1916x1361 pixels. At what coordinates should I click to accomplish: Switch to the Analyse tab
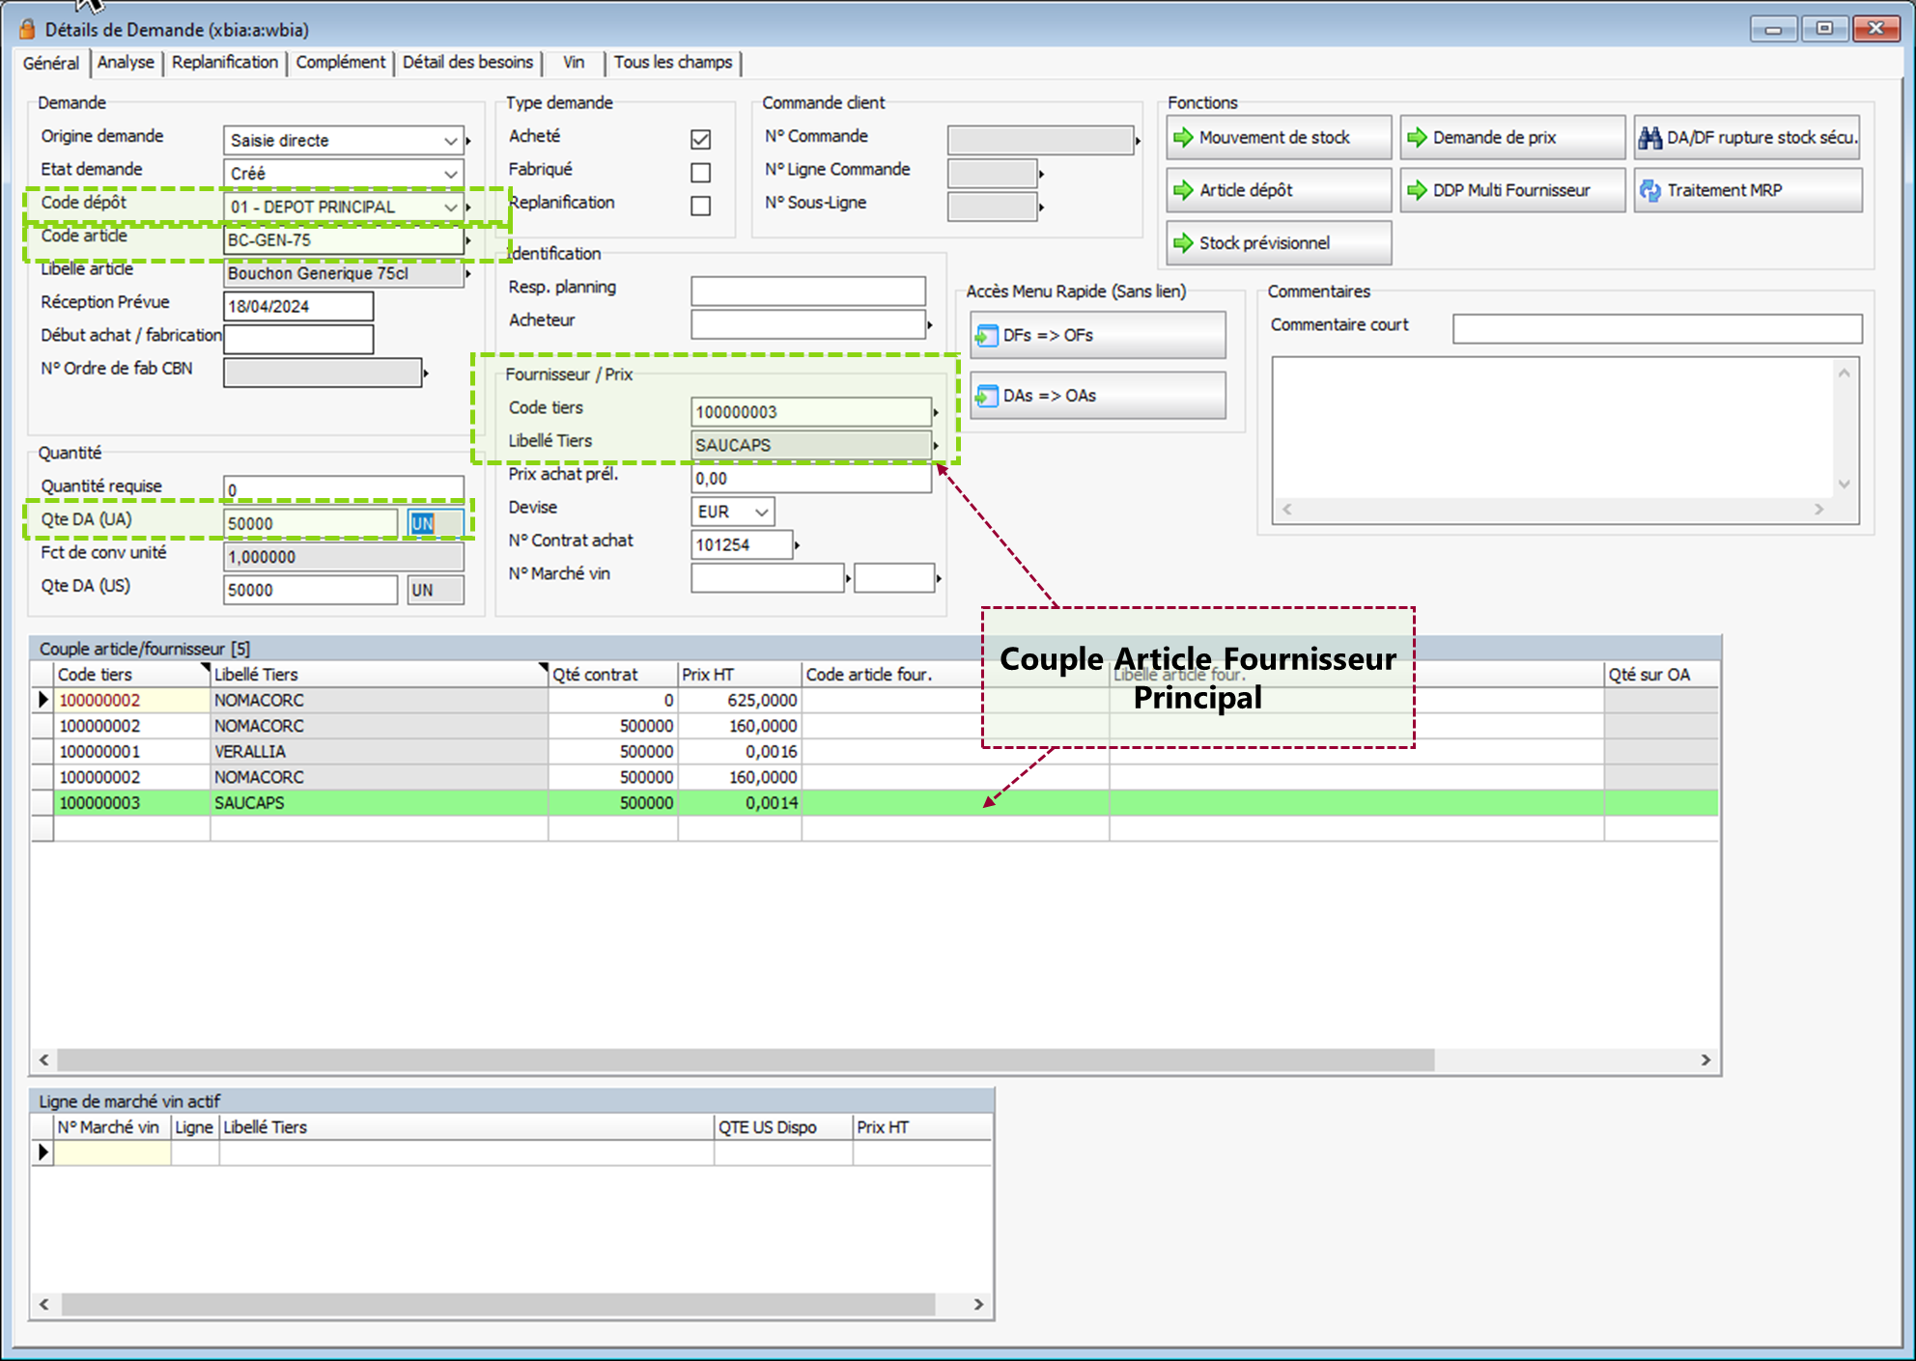(126, 63)
